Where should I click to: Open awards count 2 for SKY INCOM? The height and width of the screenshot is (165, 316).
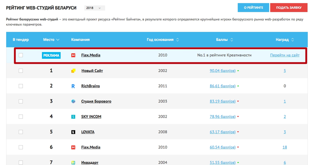coord(285,116)
